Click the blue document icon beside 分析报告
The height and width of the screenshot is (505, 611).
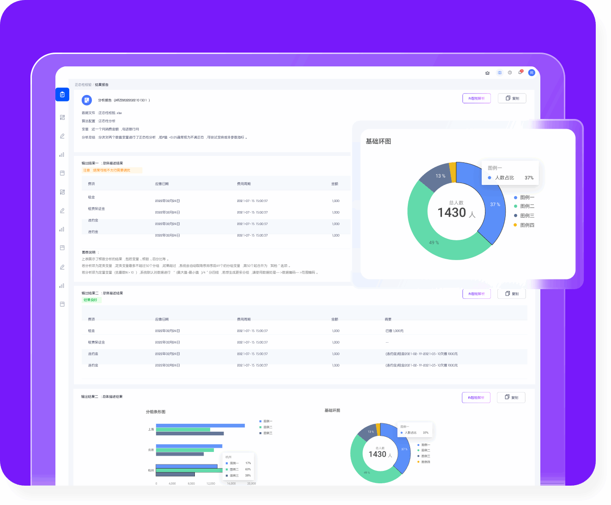86,100
